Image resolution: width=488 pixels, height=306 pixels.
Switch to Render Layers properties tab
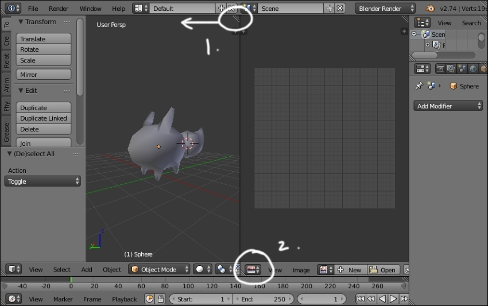click(451, 69)
